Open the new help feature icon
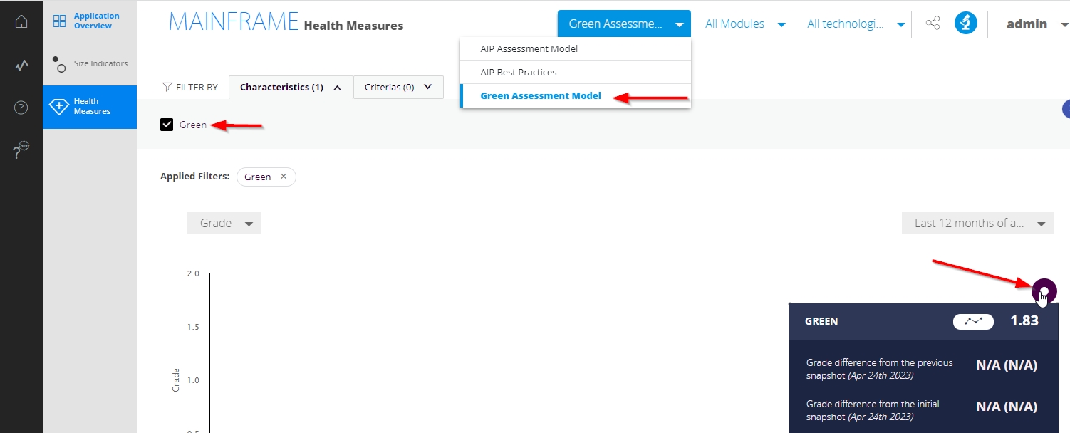The height and width of the screenshot is (433, 1070). coord(21,150)
